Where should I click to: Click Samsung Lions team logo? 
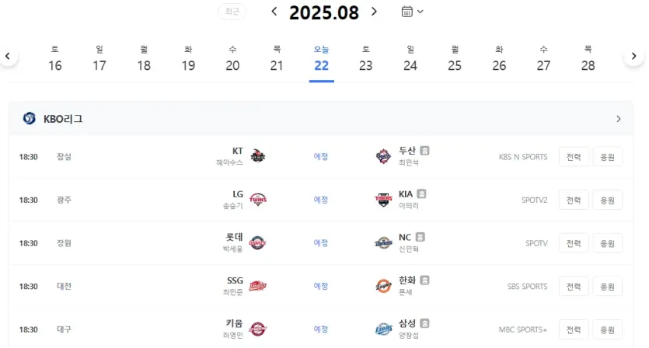click(x=383, y=329)
